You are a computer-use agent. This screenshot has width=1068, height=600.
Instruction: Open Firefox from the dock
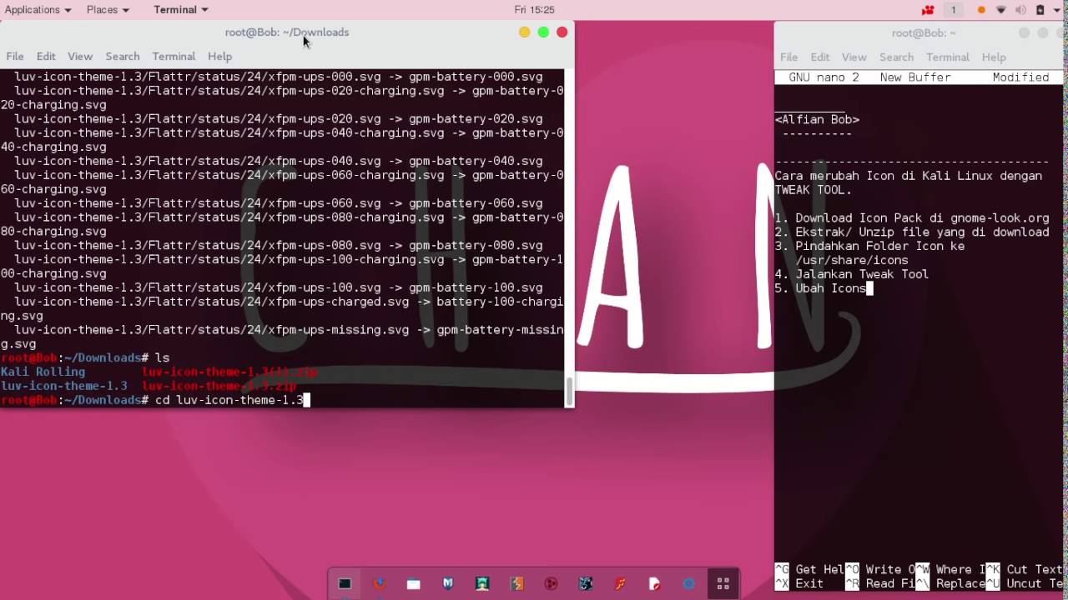[379, 583]
